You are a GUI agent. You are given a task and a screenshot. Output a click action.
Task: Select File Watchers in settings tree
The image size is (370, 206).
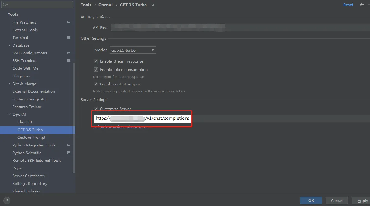tap(24, 22)
